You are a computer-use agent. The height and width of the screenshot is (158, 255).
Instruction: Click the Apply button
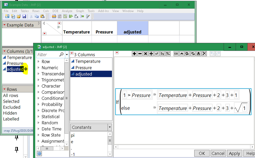(x=234, y=153)
